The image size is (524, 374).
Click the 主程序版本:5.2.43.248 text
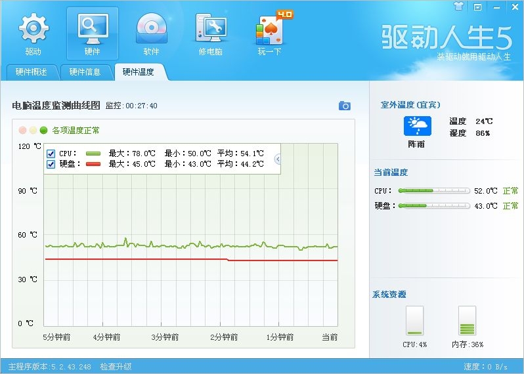[49, 366]
